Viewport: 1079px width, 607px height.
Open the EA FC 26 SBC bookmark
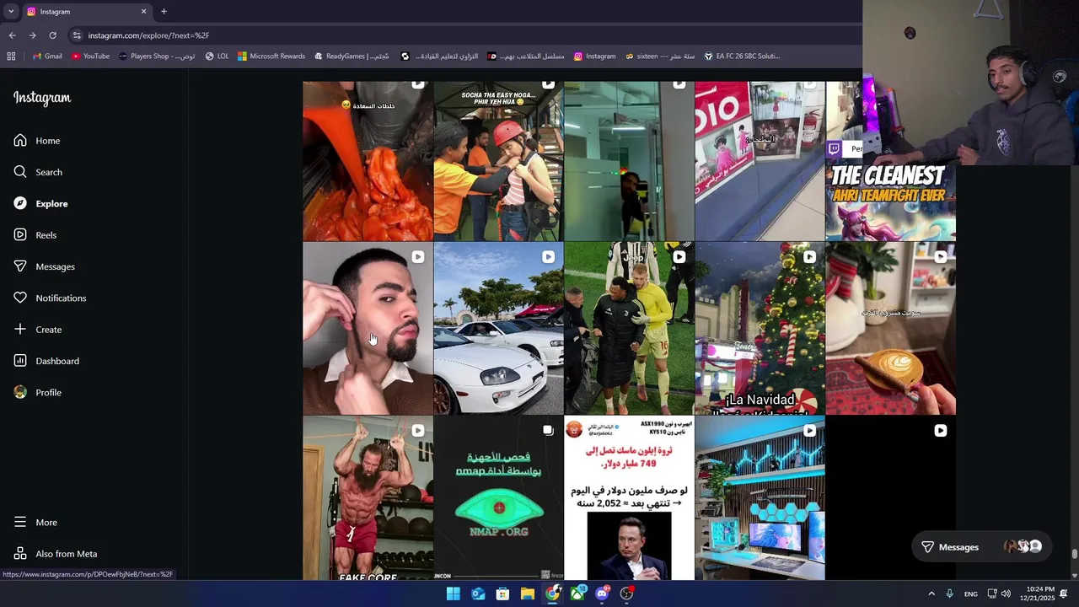(x=742, y=56)
